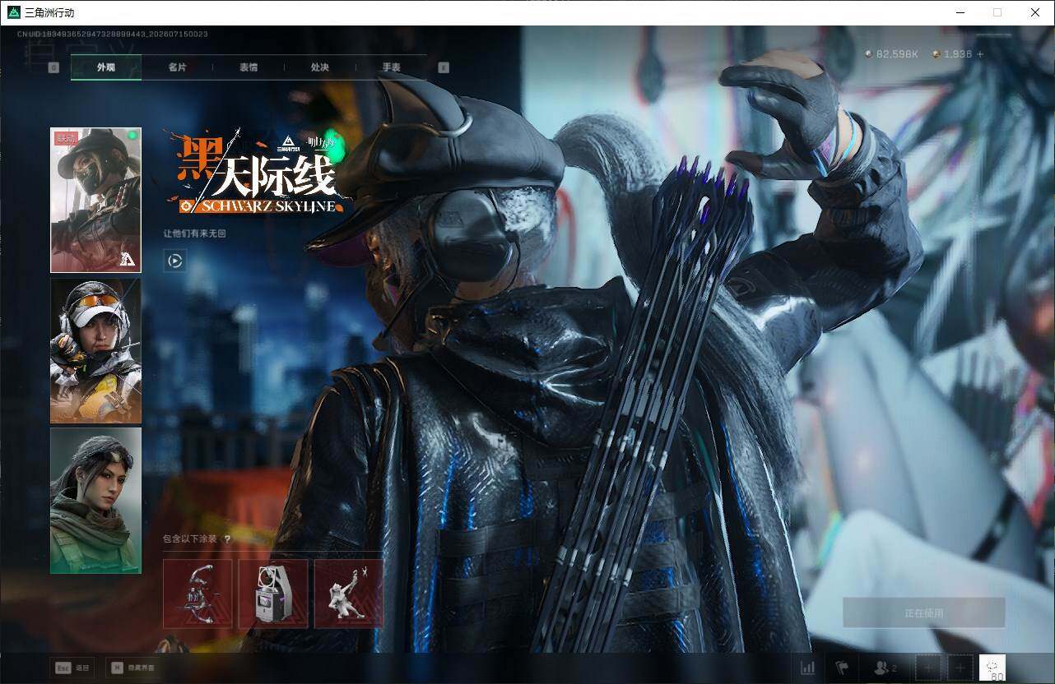This screenshot has width=1055, height=684.
Task: Open the squad members icon
Action: [885, 668]
